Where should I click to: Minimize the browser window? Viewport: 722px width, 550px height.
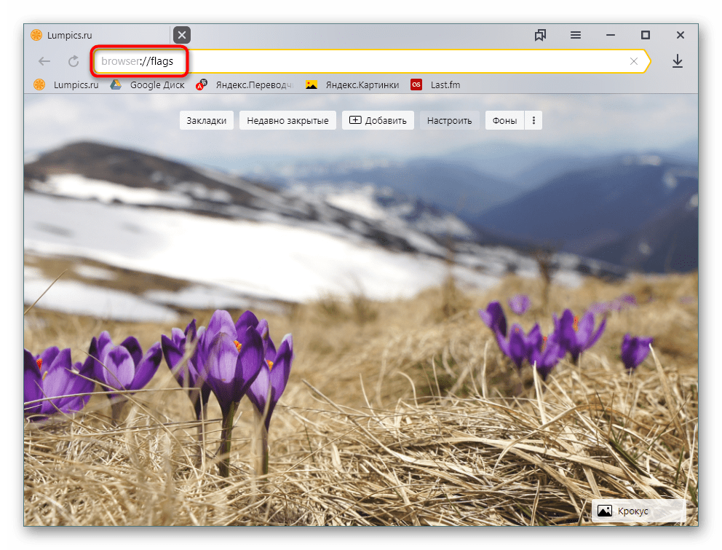tap(611, 35)
